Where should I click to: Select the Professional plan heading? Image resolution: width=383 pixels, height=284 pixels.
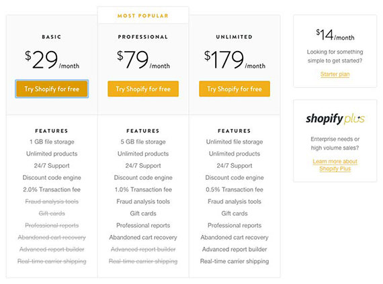(143, 37)
